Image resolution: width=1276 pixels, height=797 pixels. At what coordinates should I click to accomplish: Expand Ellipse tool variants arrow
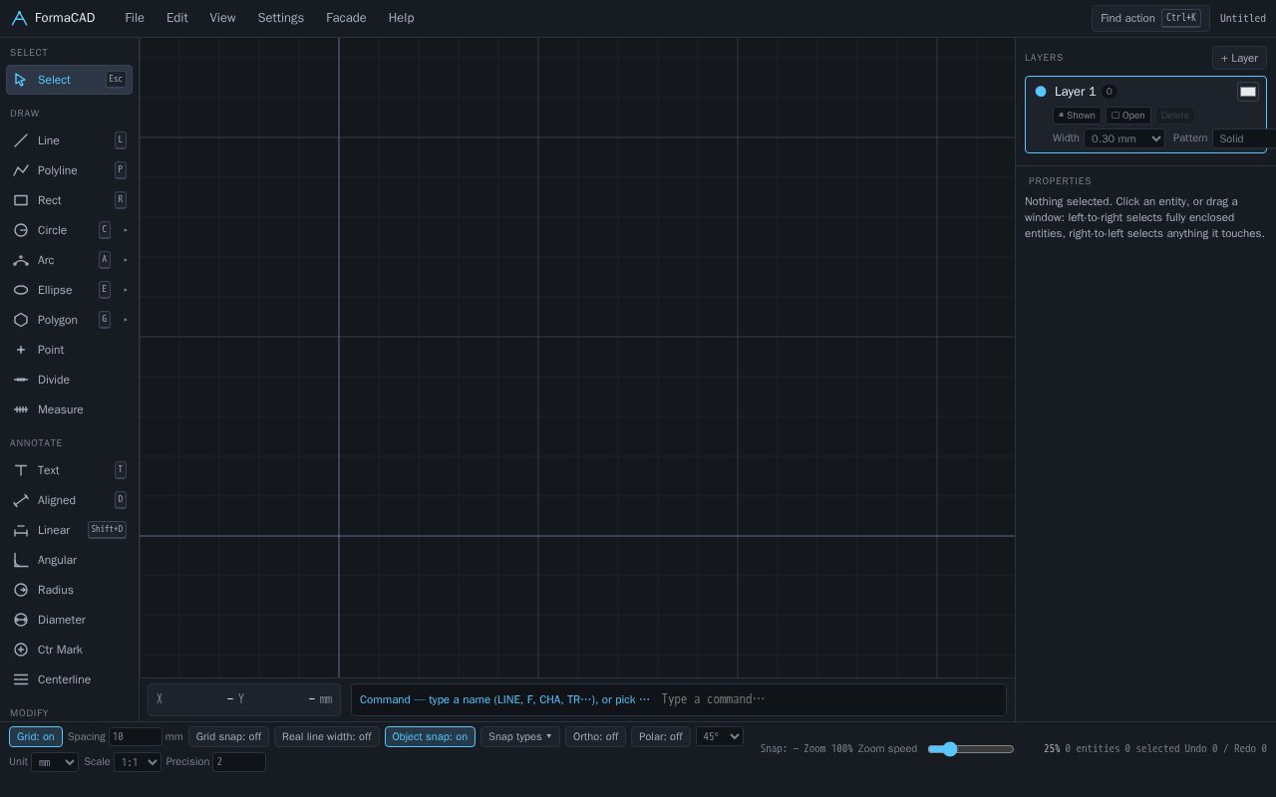(126, 290)
